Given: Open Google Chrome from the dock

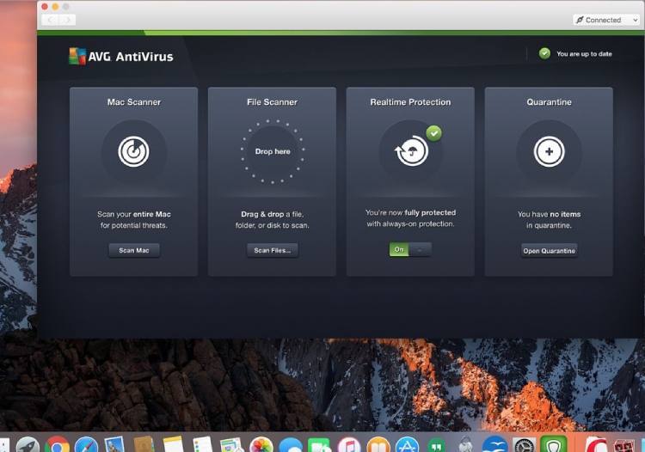Looking at the screenshot, I should click(57, 444).
